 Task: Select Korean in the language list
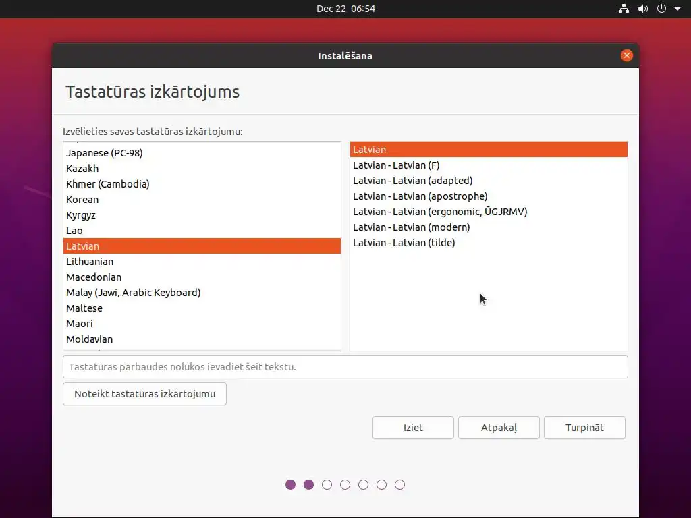[202, 200]
